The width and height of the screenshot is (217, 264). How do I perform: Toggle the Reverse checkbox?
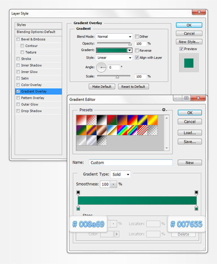point(137,51)
